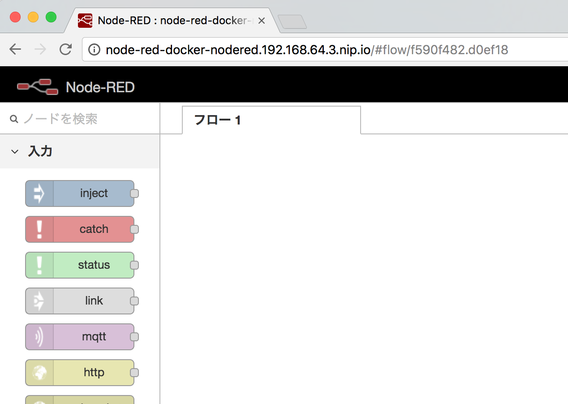Click the ノードを検索 search field
Image resolution: width=568 pixels, height=404 pixels.
(80, 119)
